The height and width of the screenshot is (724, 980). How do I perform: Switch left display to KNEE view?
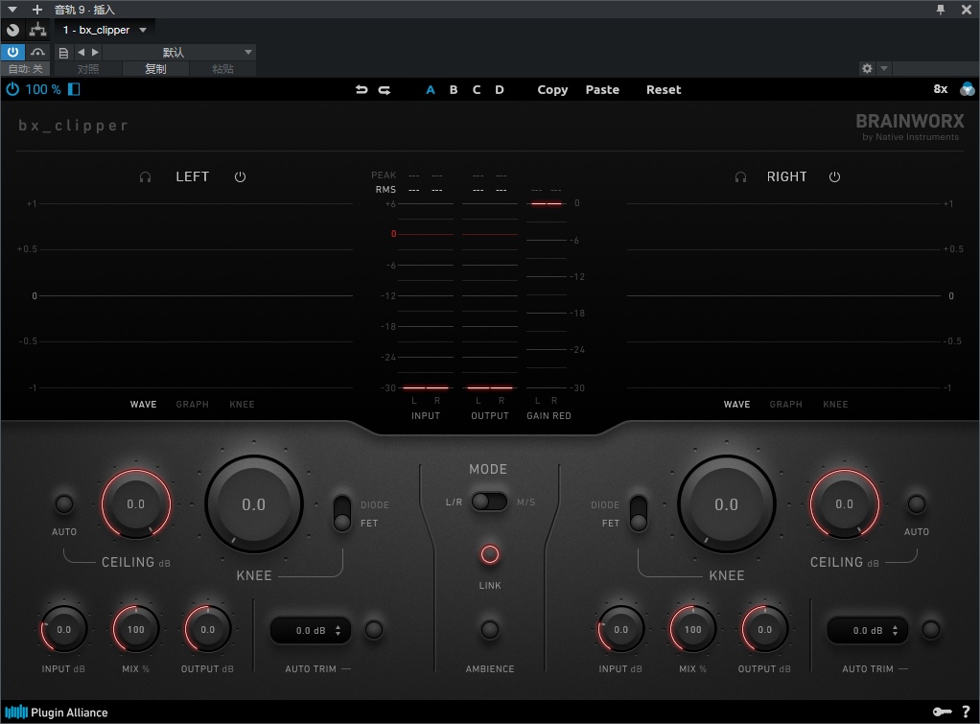242,405
